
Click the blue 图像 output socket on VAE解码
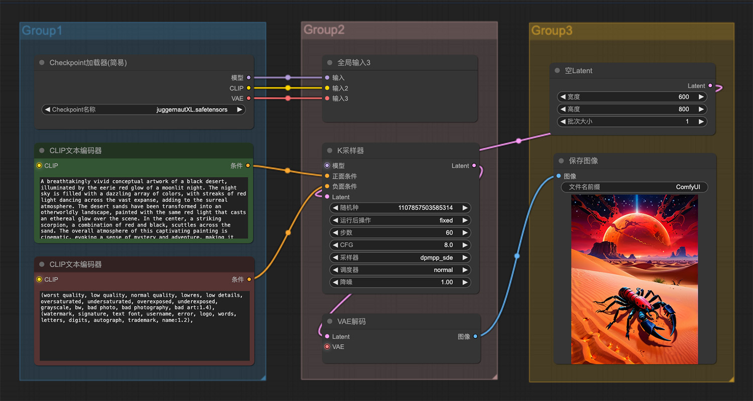point(475,336)
